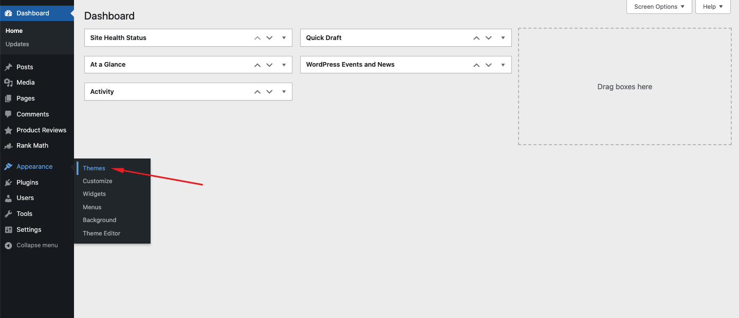Select the Posts pin icon in sidebar
Viewport: 739px width, 318px height.
point(9,67)
